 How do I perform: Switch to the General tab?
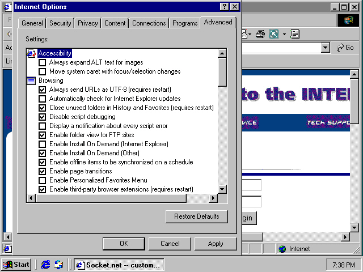tap(32, 23)
